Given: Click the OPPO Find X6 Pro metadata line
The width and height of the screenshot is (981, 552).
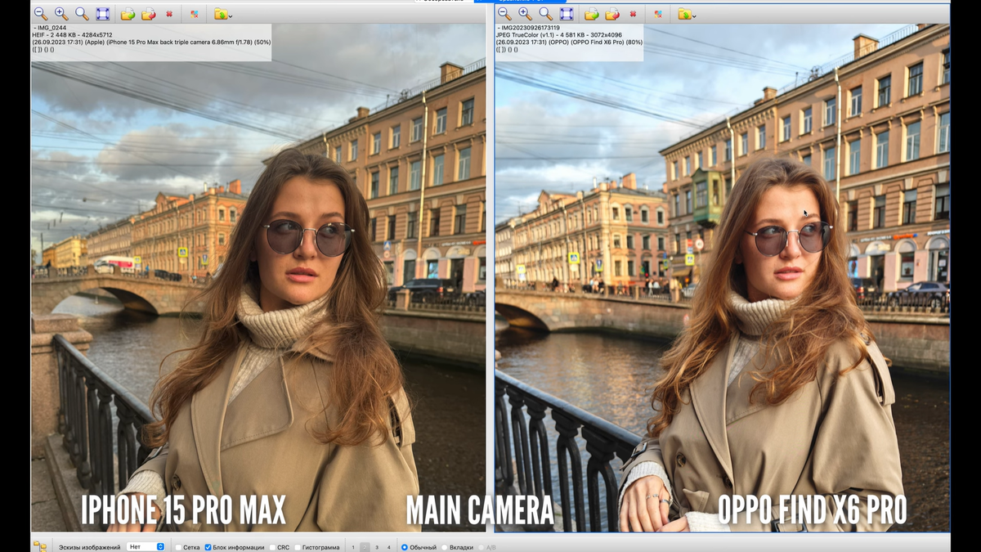Looking at the screenshot, I should pos(570,42).
